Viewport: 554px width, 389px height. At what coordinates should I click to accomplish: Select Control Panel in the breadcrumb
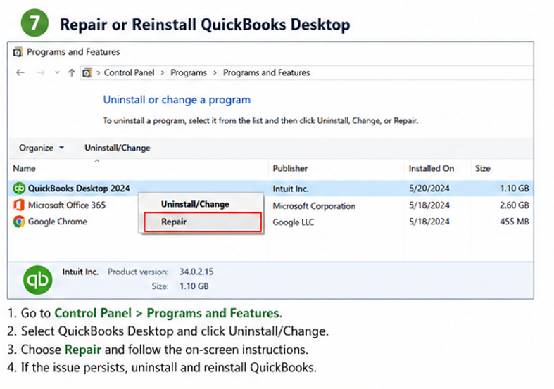click(129, 72)
